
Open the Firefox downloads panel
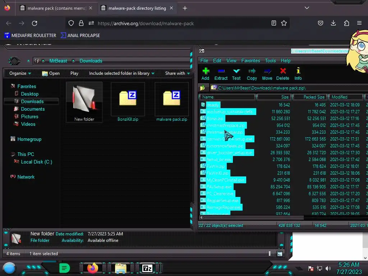tap(333, 23)
